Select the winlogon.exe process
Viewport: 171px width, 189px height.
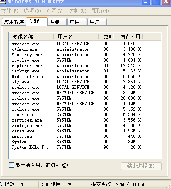85,125
